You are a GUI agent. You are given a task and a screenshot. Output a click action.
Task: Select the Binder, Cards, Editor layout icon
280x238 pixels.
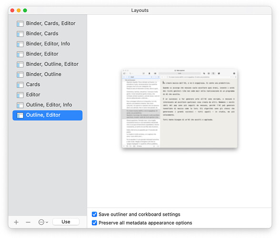pyautogui.click(x=20, y=24)
